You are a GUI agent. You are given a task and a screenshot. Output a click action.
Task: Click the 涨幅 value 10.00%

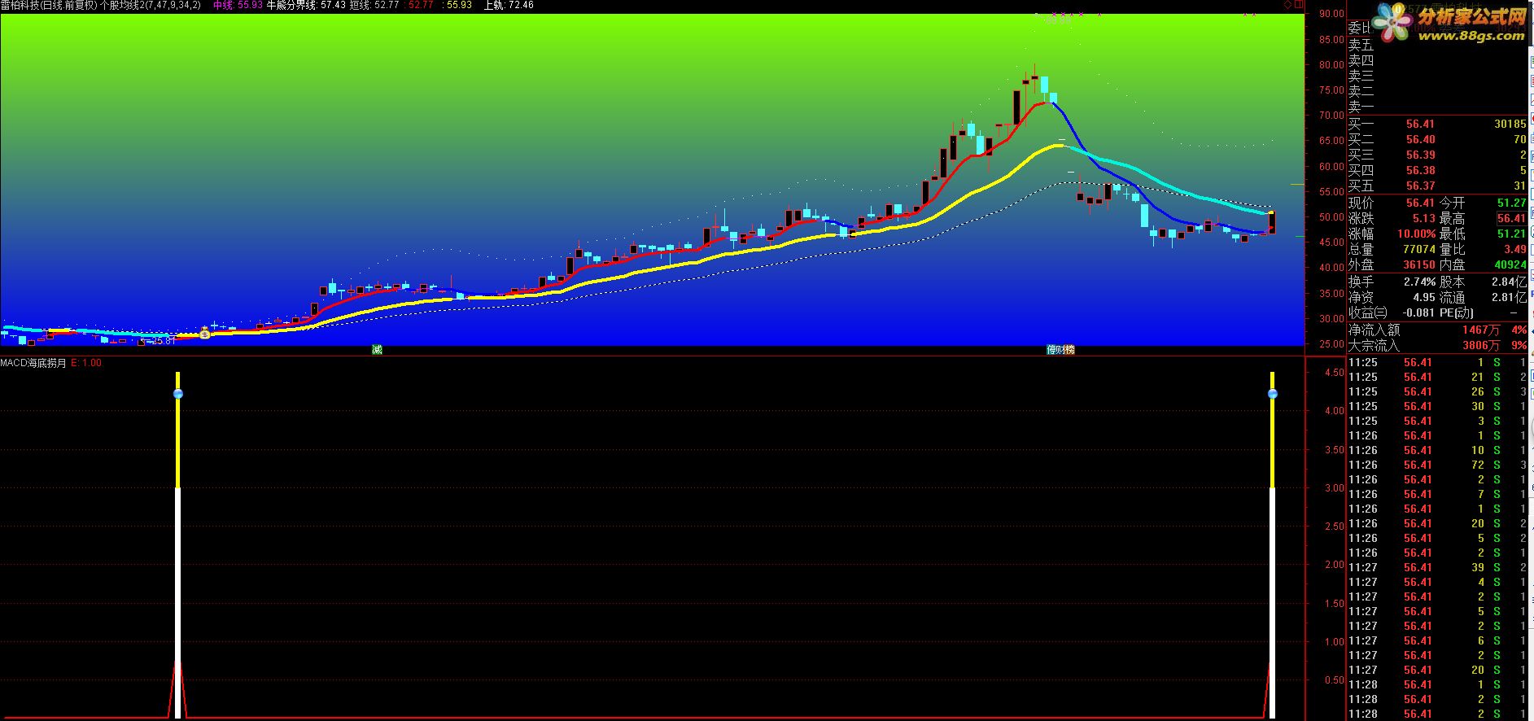[x=1417, y=234]
